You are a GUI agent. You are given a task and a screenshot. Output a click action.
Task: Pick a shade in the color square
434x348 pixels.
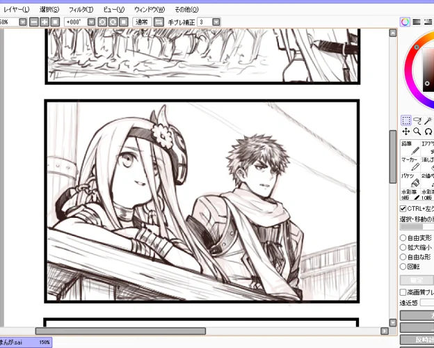[428, 71]
